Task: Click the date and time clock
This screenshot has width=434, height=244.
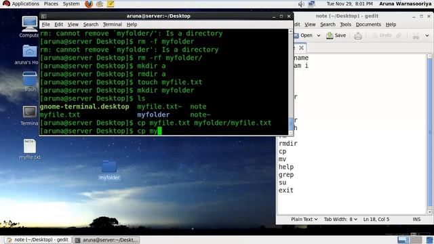Action: [x=350, y=4]
